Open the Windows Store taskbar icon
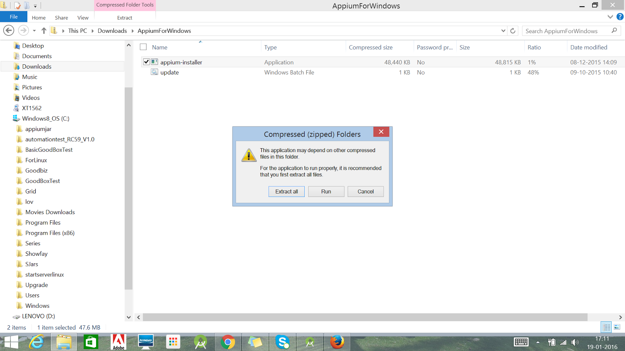625x351 pixels. 91,342
